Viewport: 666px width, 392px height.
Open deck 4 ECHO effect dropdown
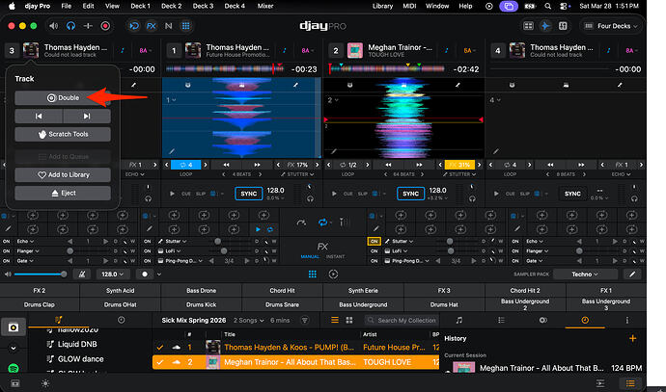tap(621, 174)
